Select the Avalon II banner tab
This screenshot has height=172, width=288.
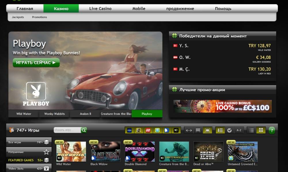pos(86,114)
